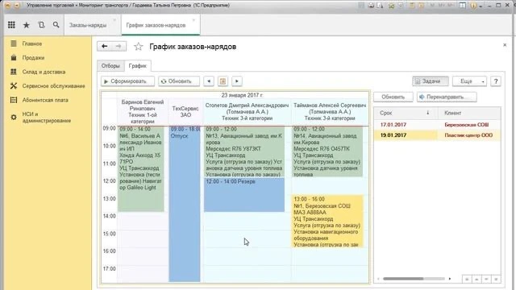Close the График заказов-нарядов tab
The width and height of the screenshot is (516, 290).
(x=193, y=20)
